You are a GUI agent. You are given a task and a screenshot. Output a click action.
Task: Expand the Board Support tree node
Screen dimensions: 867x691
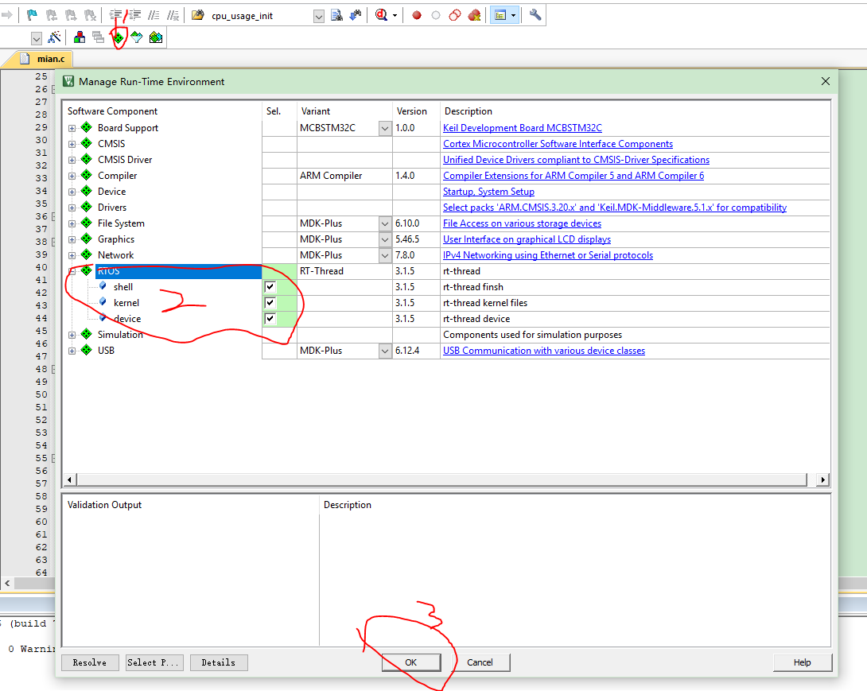72,128
